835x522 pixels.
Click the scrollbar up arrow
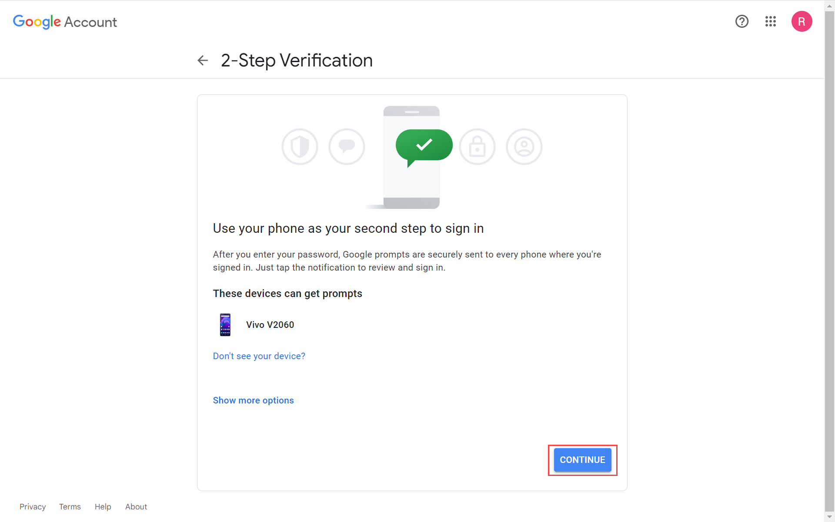[829, 5]
